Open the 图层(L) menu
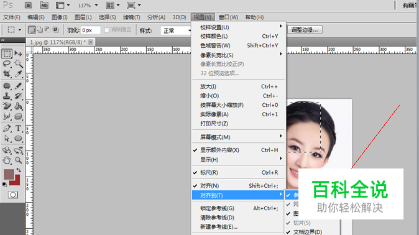419x235 pixels. pyautogui.click(x=83, y=17)
